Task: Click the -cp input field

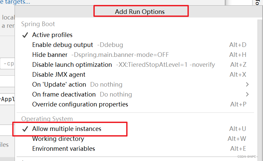Action: 8,63
